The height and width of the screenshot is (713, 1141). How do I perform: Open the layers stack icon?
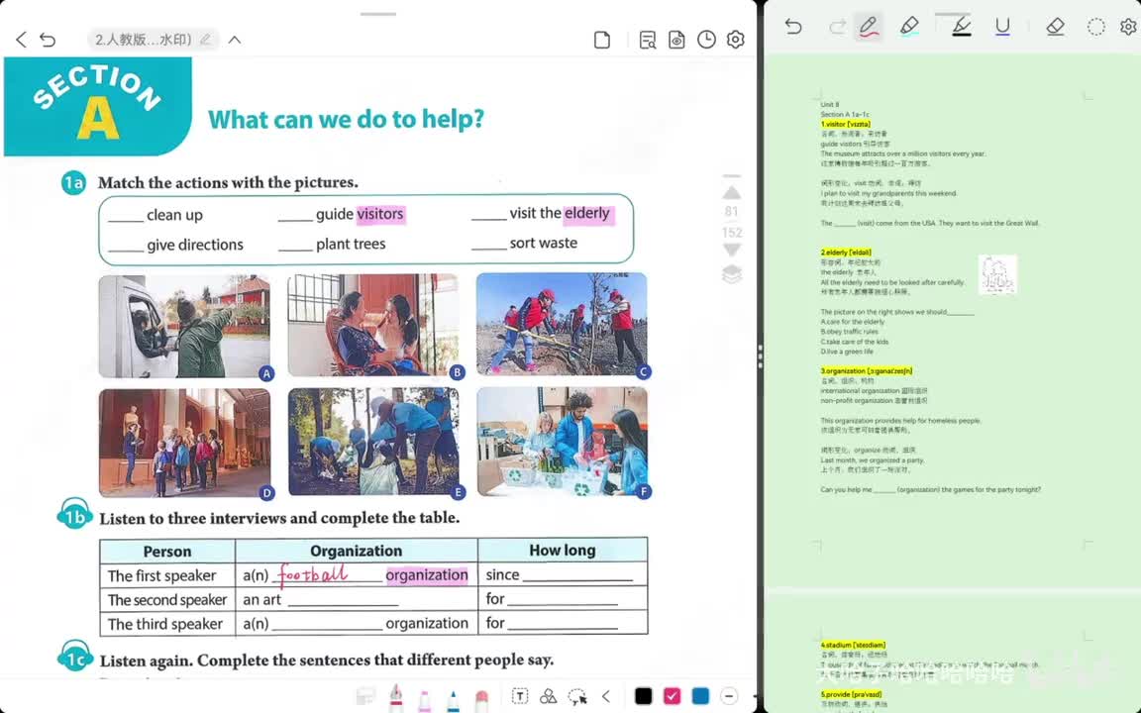tap(731, 274)
